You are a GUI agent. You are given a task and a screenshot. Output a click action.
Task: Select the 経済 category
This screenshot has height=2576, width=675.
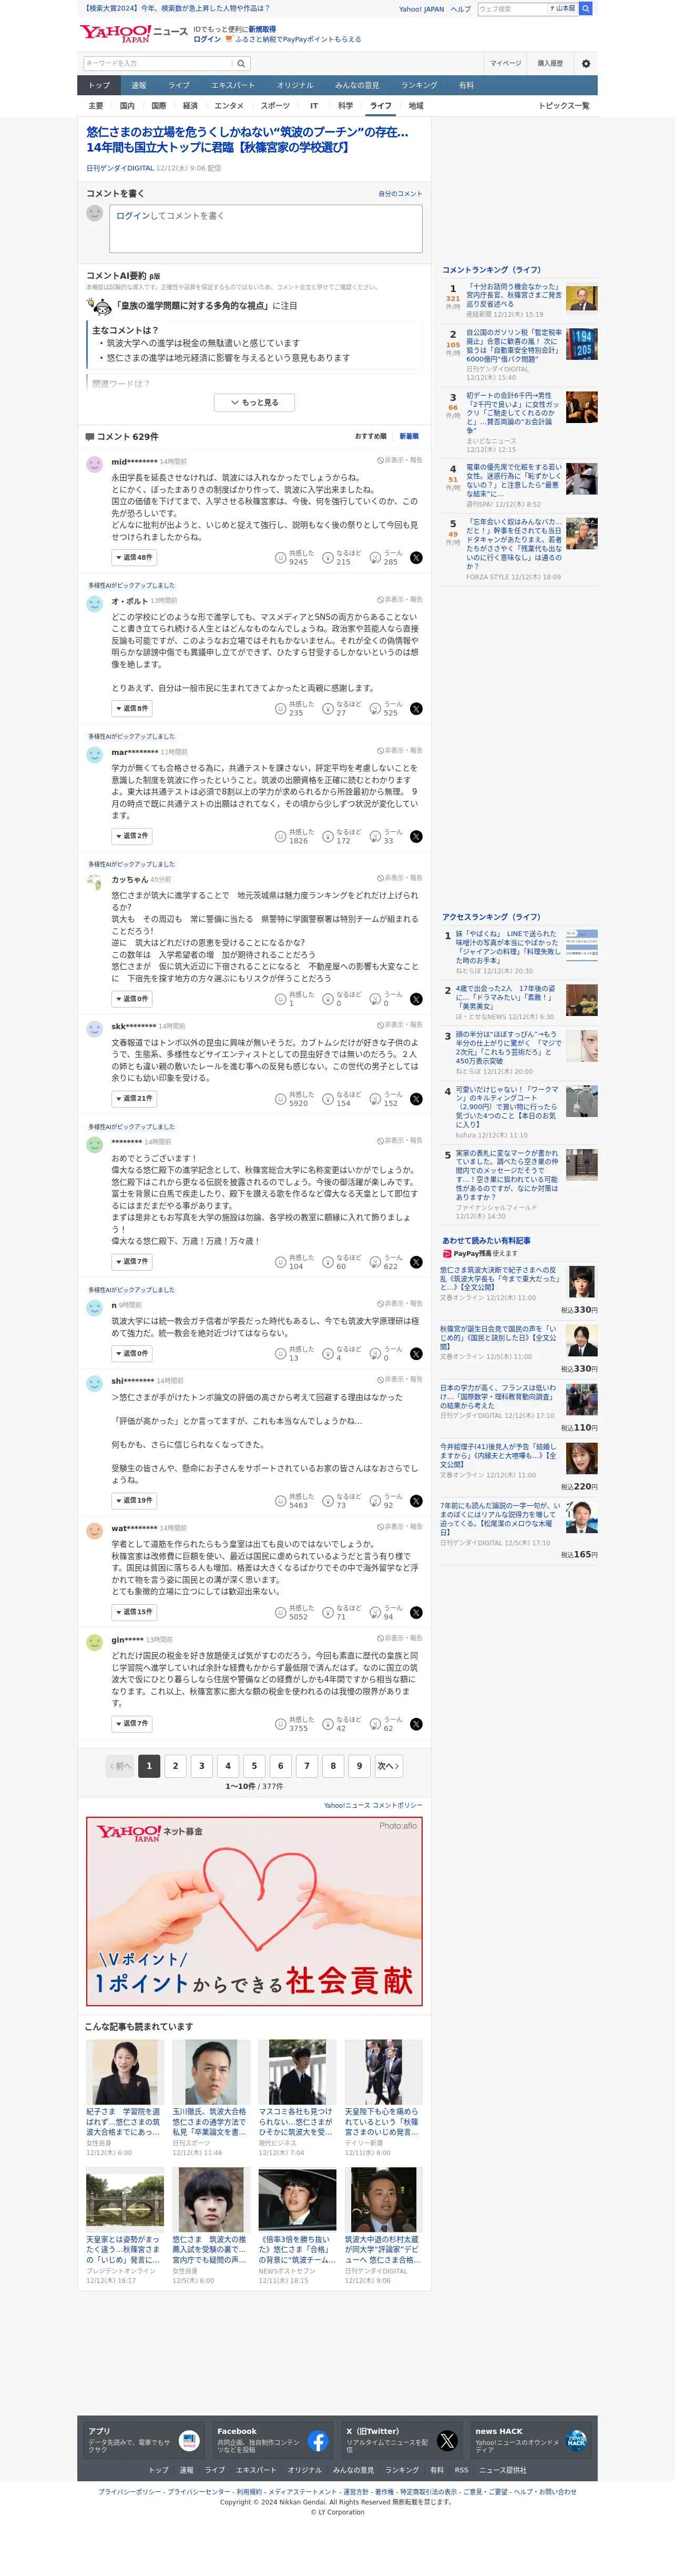click(190, 106)
